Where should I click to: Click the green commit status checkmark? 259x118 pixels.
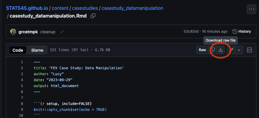click(62, 32)
